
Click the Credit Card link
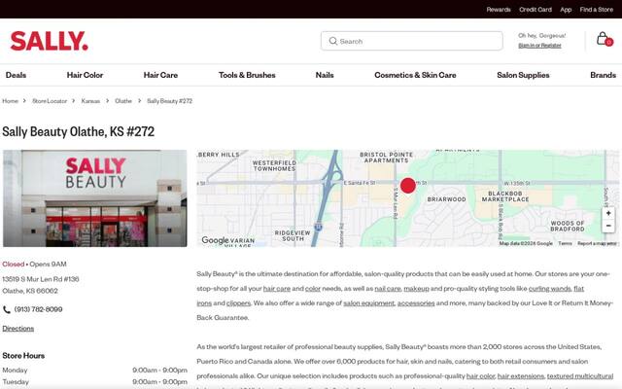pos(536,10)
